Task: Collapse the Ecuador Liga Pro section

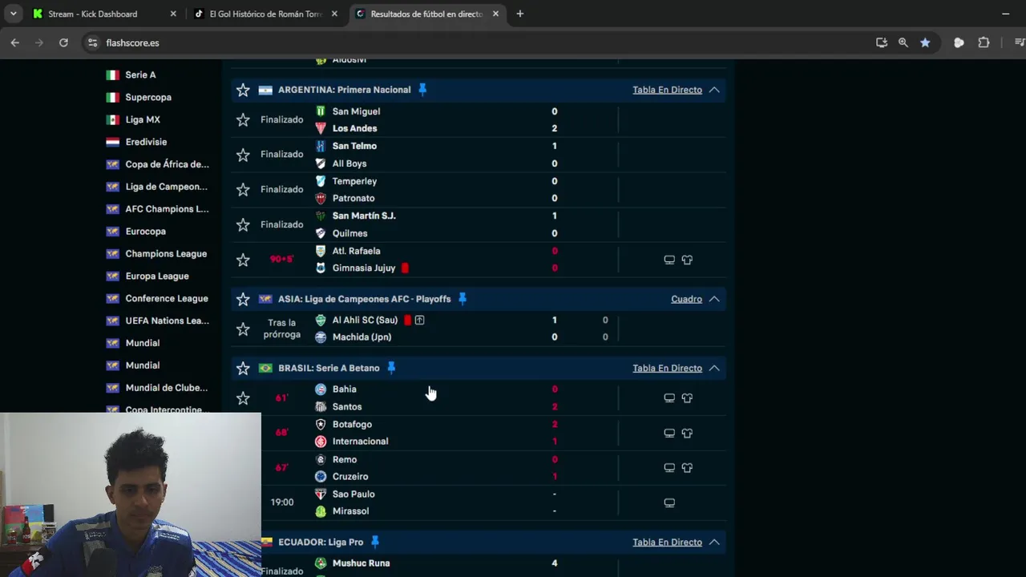Action: [714, 542]
